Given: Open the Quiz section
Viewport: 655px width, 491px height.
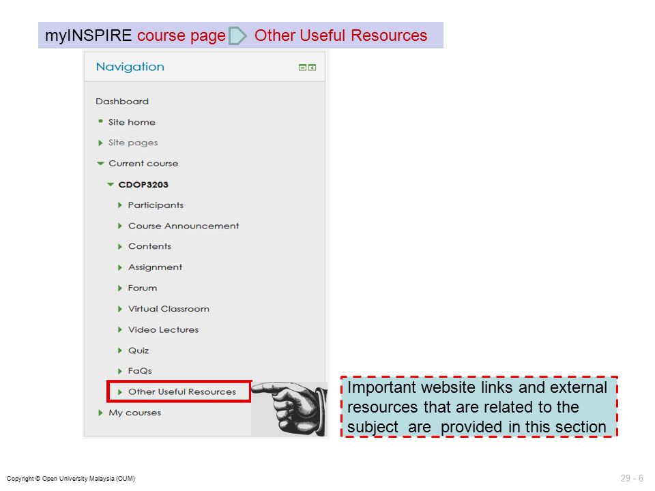Looking at the screenshot, I should [x=139, y=351].
